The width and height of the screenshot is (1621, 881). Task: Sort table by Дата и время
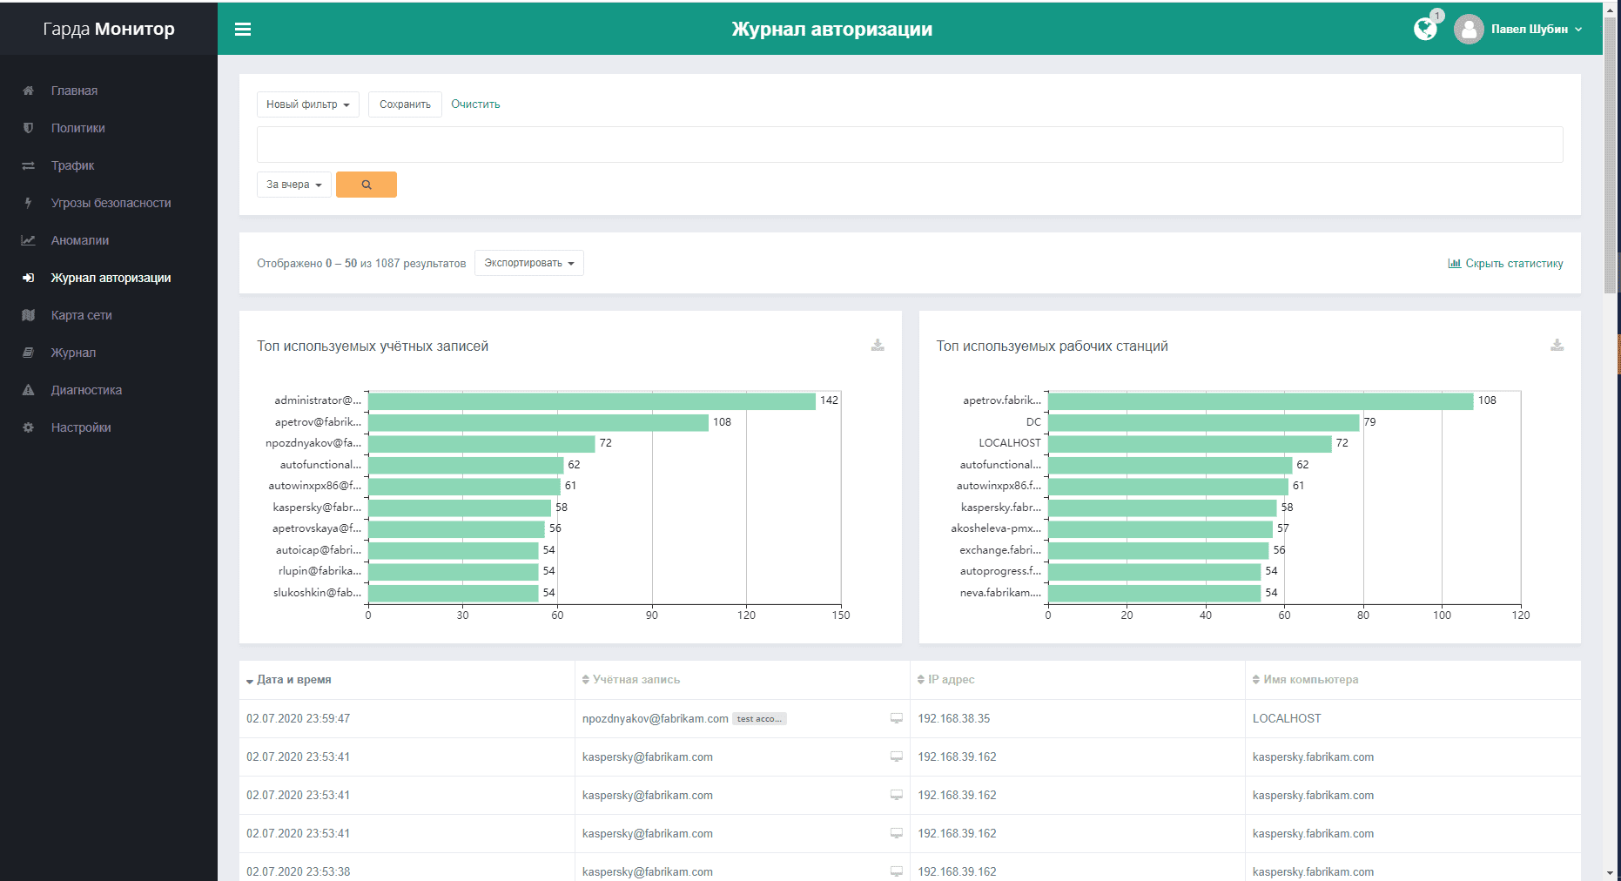(293, 680)
